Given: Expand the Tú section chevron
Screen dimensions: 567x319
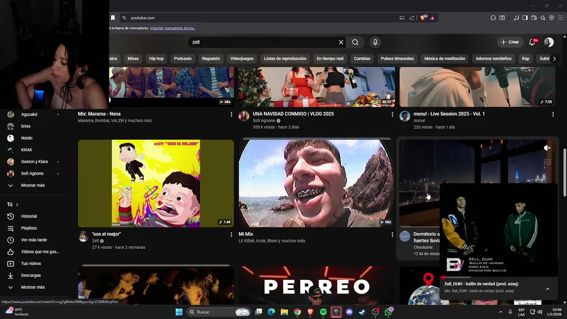Looking at the screenshot, I should pyautogui.click(x=17, y=205).
